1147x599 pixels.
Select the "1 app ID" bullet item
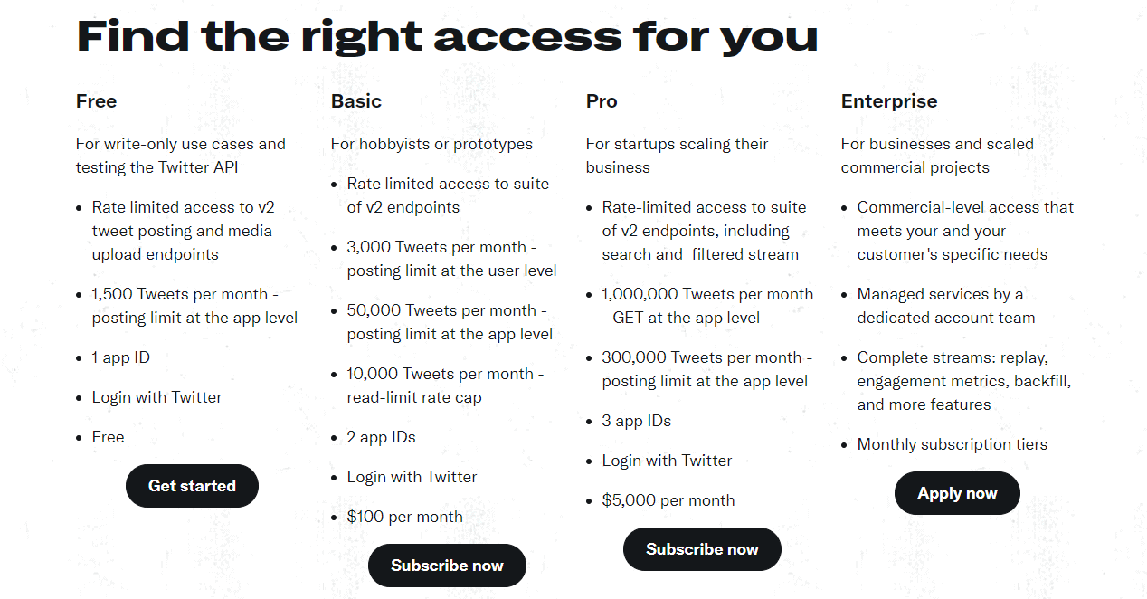120,357
